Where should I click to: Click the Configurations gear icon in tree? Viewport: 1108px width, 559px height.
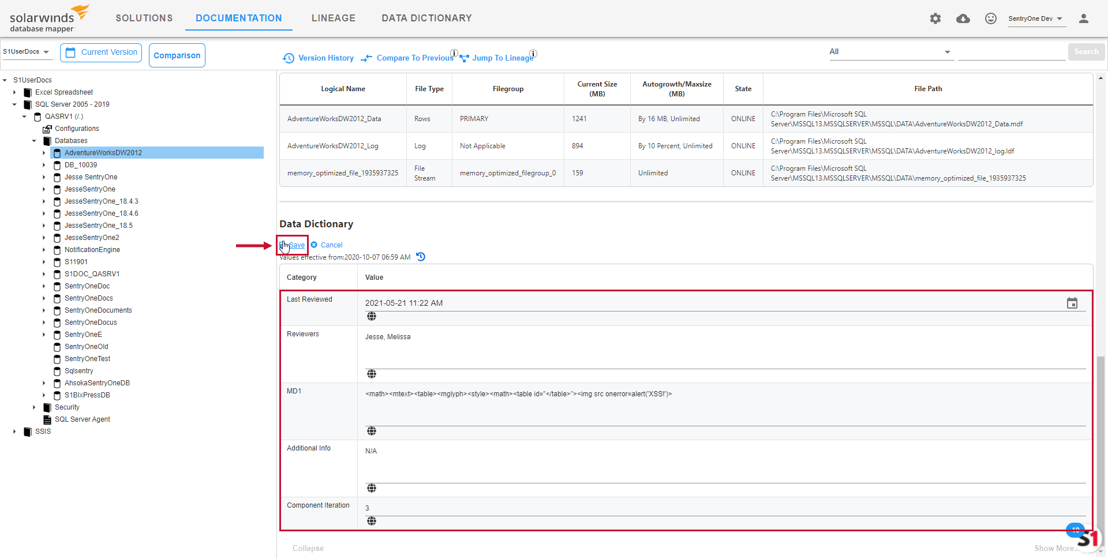[47, 129]
